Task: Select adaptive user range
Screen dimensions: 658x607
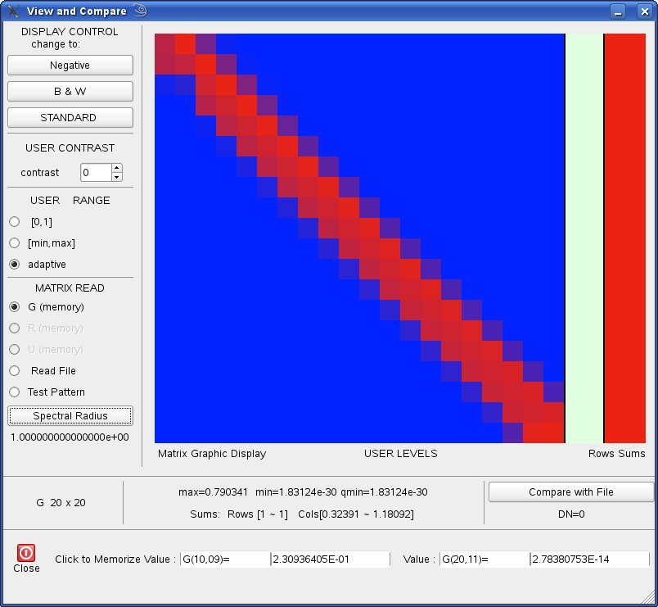Action: 14,265
